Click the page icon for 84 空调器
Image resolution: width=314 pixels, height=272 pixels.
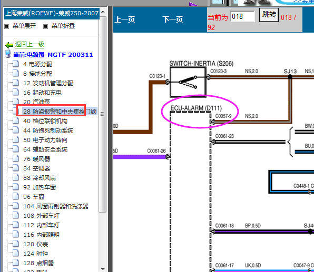(16, 168)
